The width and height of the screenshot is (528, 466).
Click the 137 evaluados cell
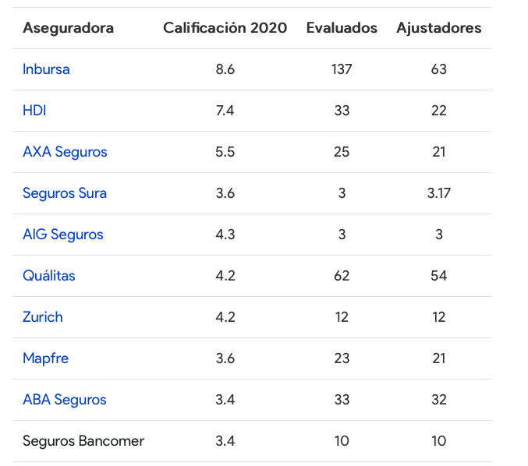point(342,69)
